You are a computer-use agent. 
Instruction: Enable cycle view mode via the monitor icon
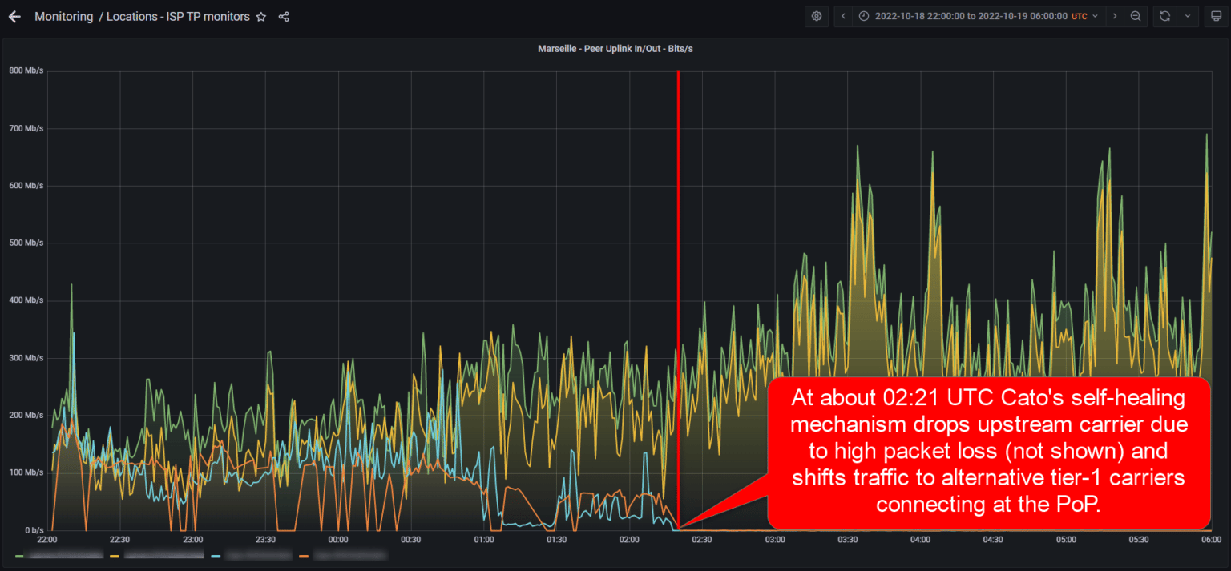pyautogui.click(x=1217, y=16)
